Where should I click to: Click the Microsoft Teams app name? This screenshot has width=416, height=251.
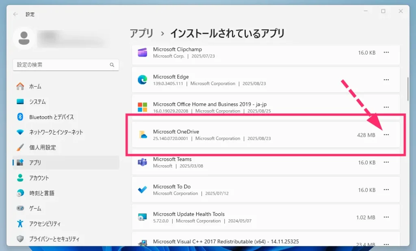pos(172,159)
